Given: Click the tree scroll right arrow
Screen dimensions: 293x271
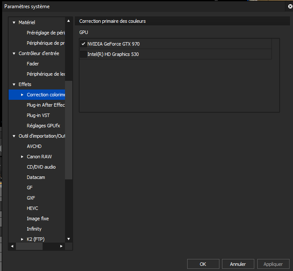Looking at the screenshot, I should point(61,246).
